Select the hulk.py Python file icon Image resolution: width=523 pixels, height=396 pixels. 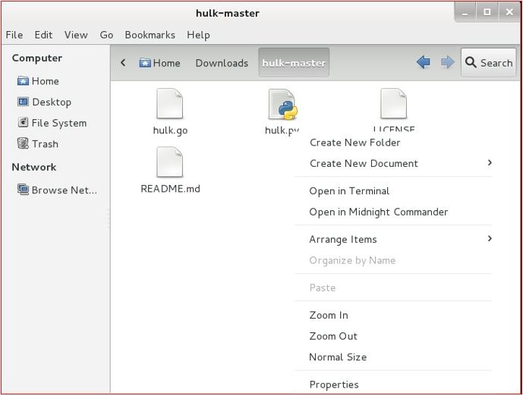pyautogui.click(x=283, y=104)
